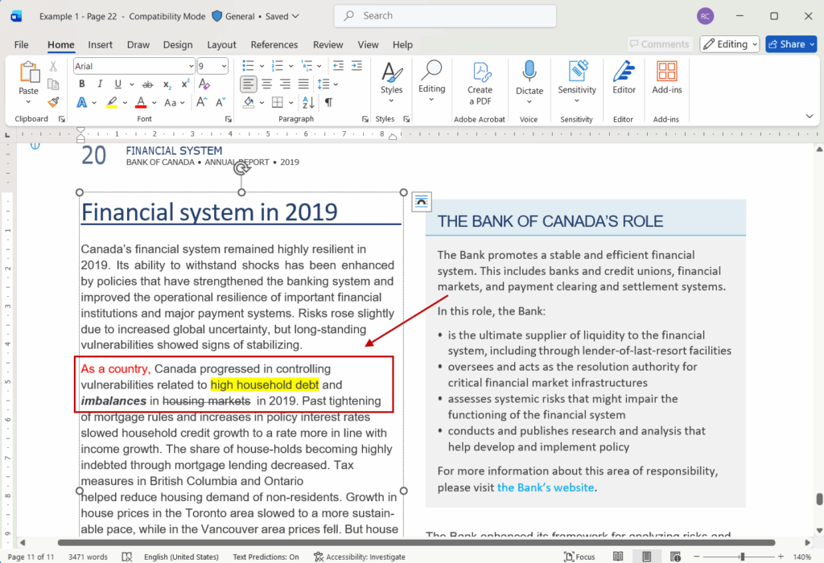This screenshot has height=563, width=824.
Task: Switch to Read Mode in status bar
Action: 618,556
